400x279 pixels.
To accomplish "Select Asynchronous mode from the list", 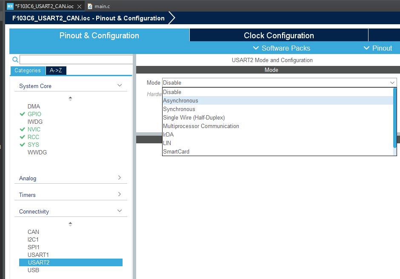I will tap(180, 101).
